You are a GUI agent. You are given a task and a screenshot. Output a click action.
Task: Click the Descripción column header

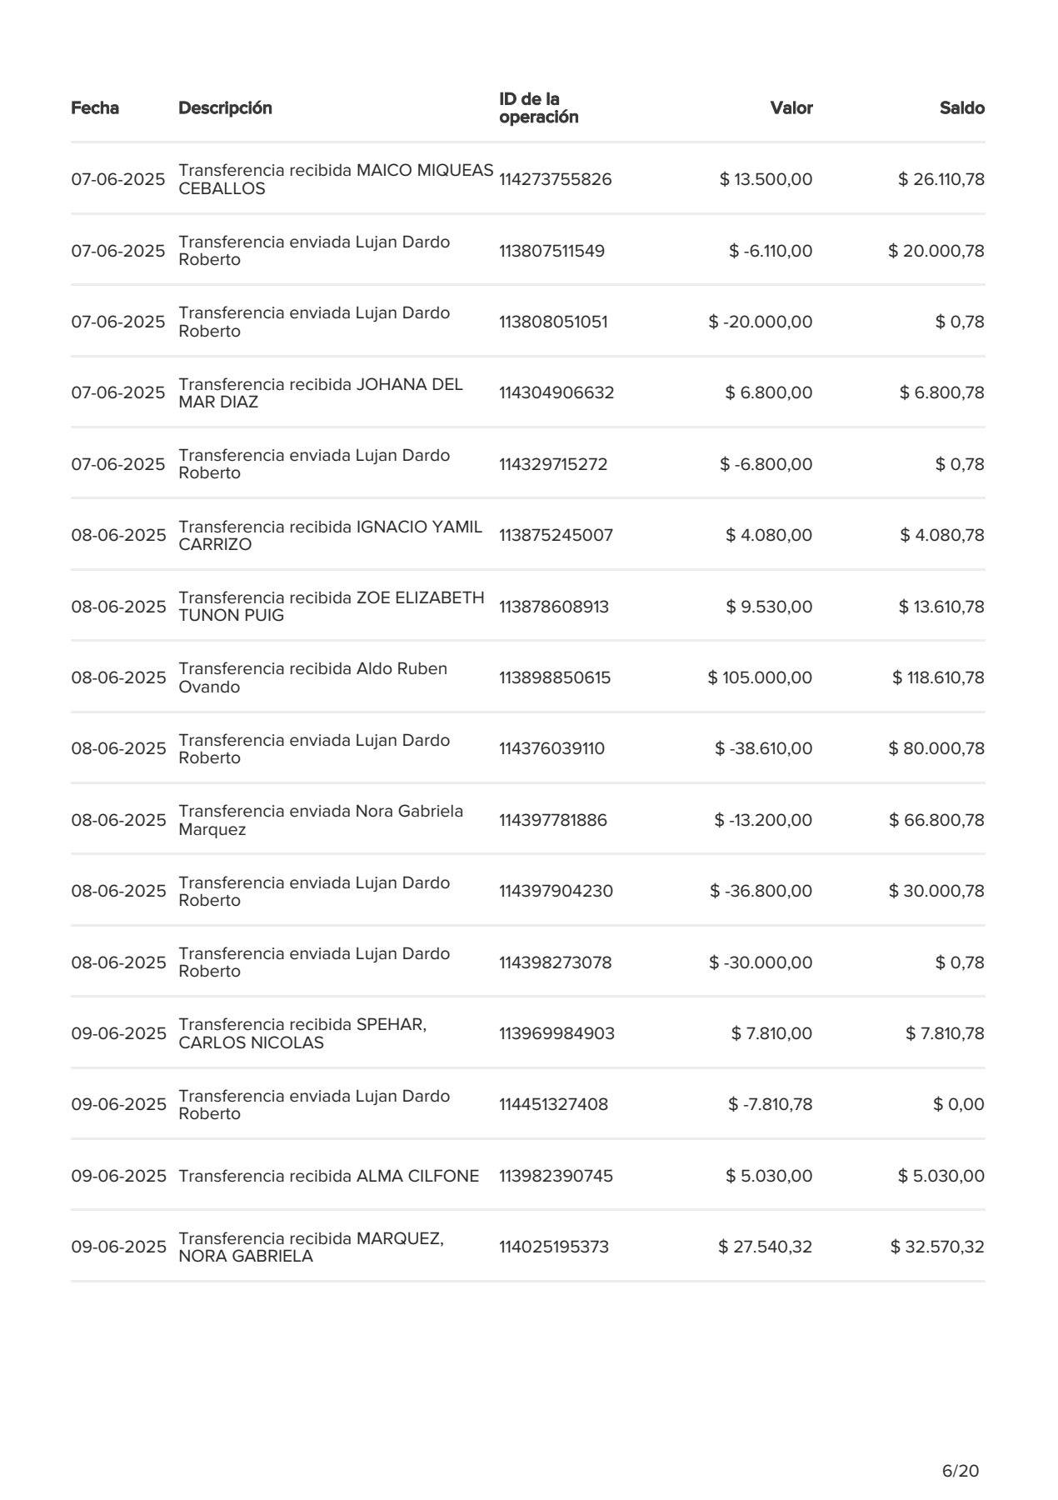tap(225, 108)
